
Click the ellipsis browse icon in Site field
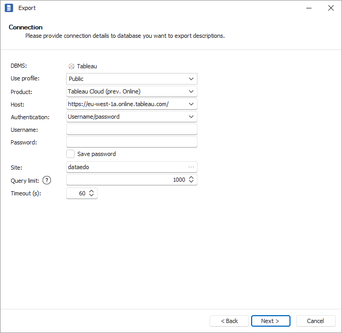(191, 167)
